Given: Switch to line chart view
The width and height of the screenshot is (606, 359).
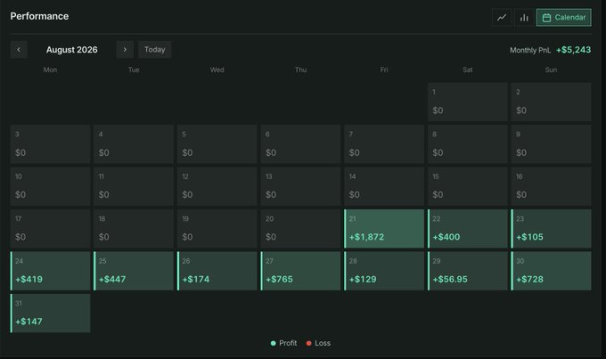Looking at the screenshot, I should (502, 18).
